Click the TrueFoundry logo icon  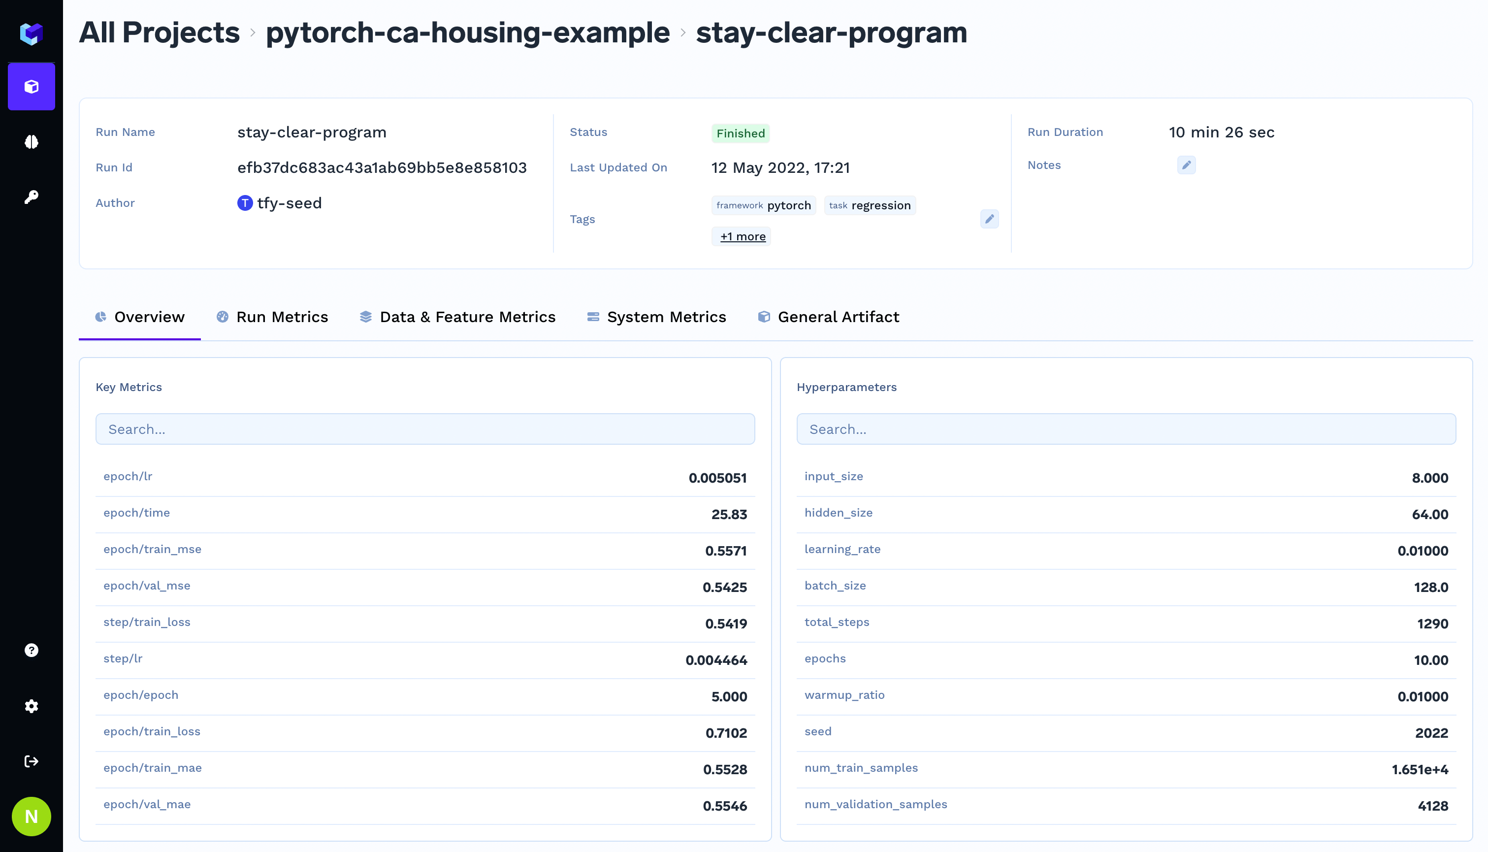tap(31, 33)
